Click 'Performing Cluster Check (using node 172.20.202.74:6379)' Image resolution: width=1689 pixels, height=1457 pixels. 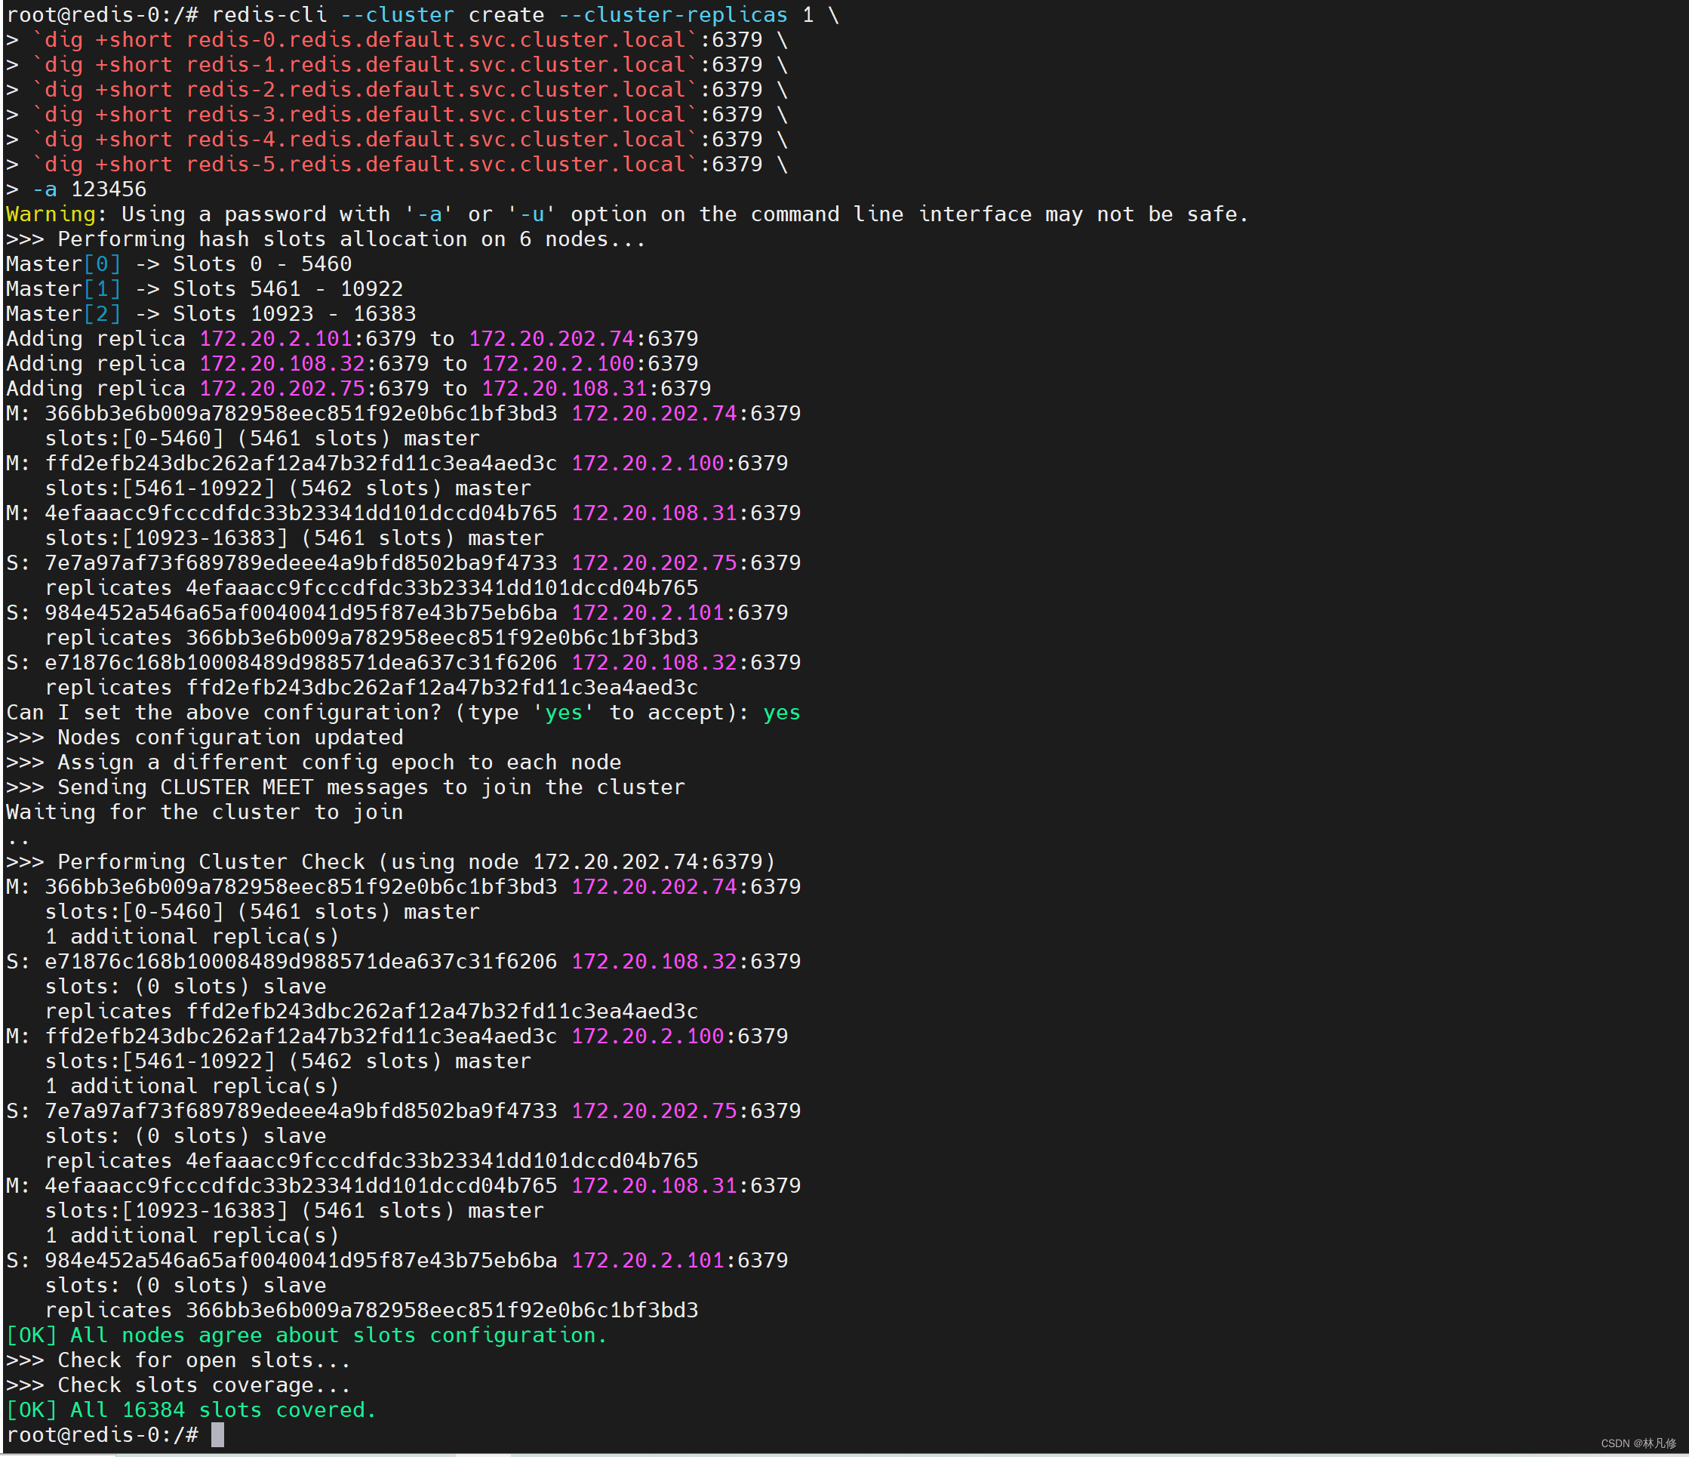(x=416, y=862)
